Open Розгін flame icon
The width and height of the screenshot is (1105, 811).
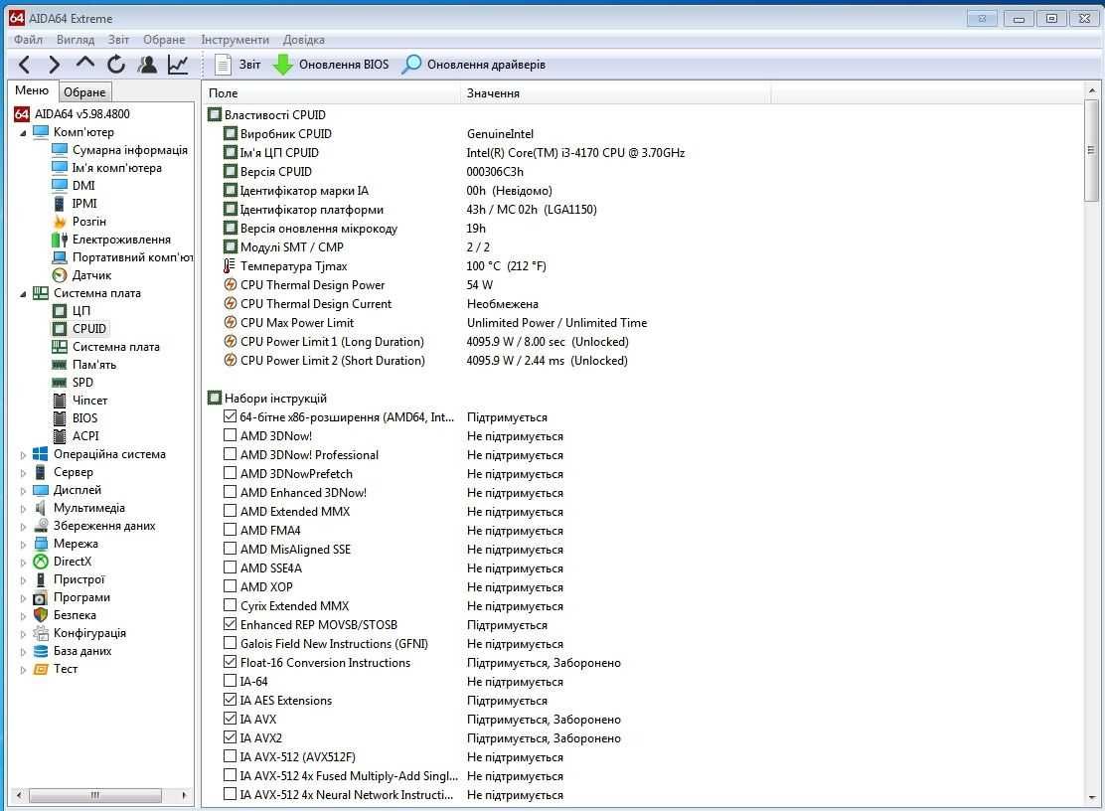pos(60,222)
